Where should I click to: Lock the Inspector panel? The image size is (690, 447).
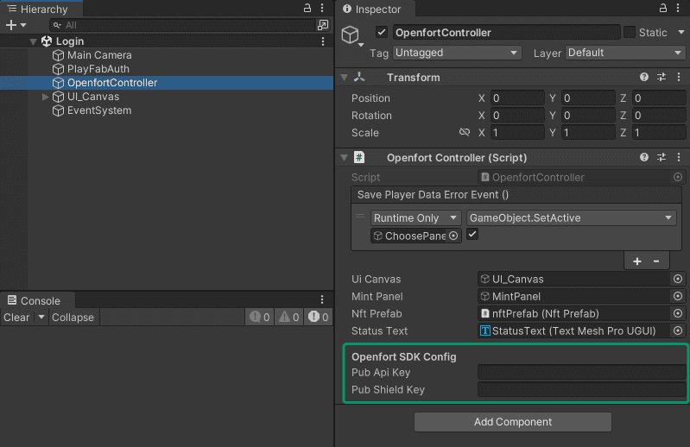click(662, 8)
